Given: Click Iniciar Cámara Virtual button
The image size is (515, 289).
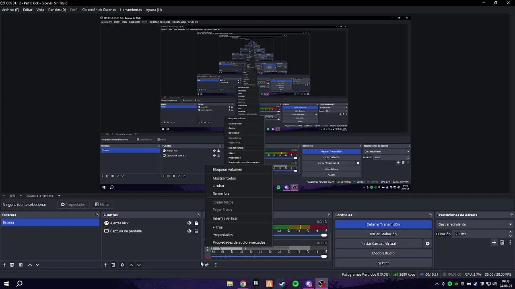Looking at the screenshot, I should click(x=378, y=244).
